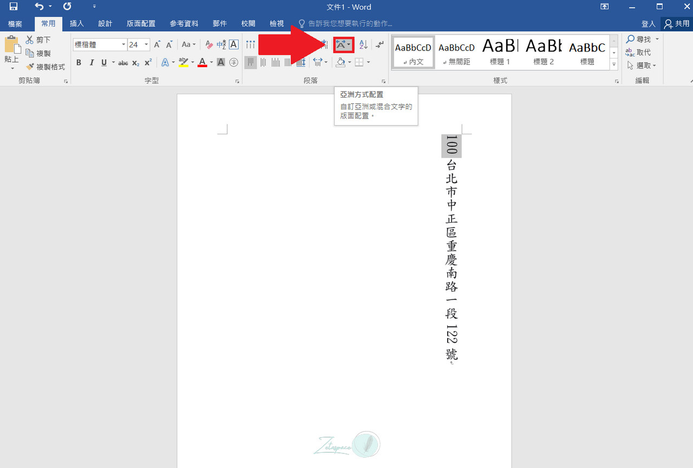Viewport: 693px width, 468px height.
Task: Apply a text effects style
Action: tap(165, 62)
